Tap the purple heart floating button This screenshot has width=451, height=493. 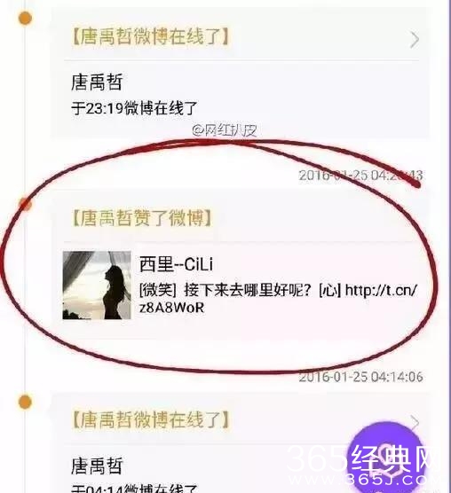point(386,458)
